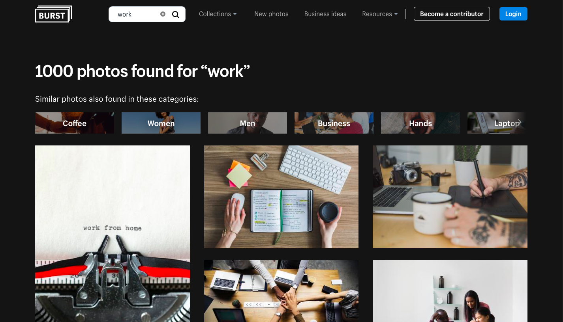Image resolution: width=563 pixels, height=322 pixels.
Task: Clear the search field text
Action: click(x=163, y=14)
